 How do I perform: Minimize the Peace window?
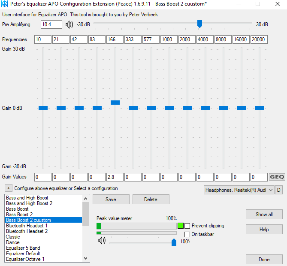[x=239, y=4]
